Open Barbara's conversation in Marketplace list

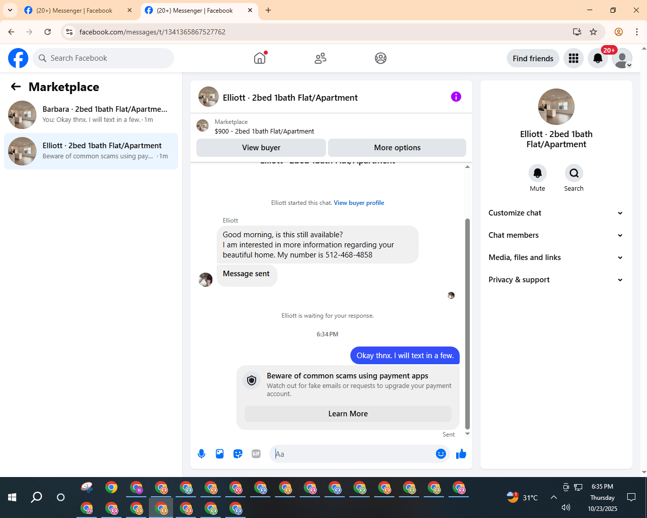coord(91,115)
